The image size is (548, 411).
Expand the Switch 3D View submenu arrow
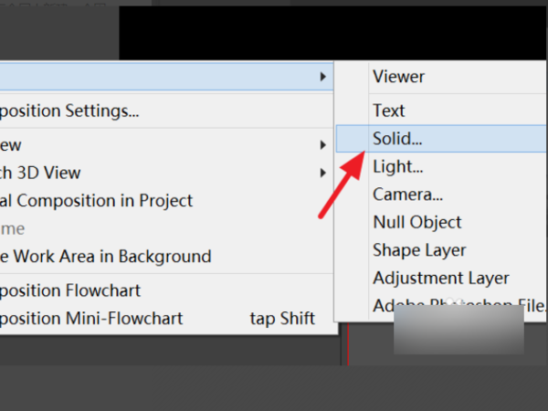point(323,173)
